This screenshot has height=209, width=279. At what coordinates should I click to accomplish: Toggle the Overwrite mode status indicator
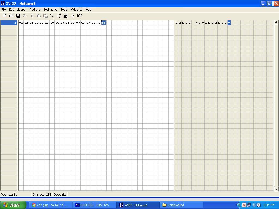tap(60, 195)
